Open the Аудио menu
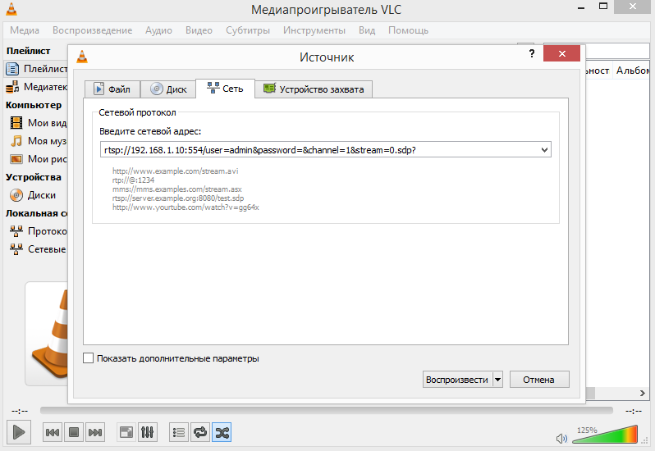Screen dimensions: 655x451 point(158,30)
